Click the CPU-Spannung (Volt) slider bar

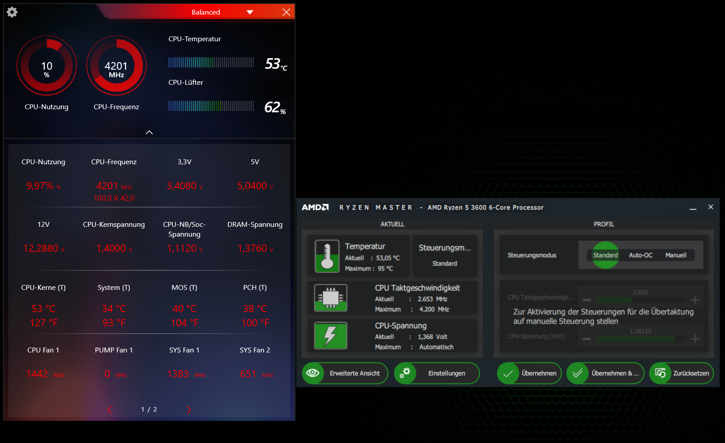pos(641,339)
